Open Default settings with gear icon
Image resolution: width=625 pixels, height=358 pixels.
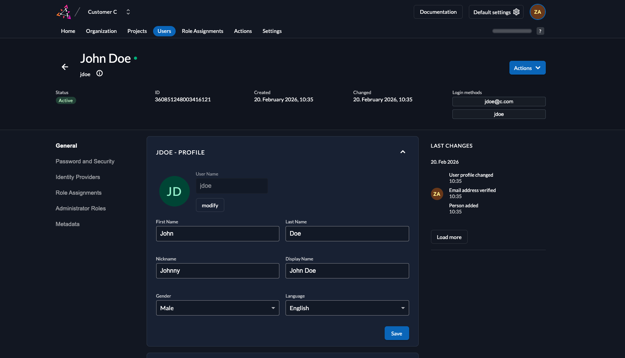coord(496,12)
